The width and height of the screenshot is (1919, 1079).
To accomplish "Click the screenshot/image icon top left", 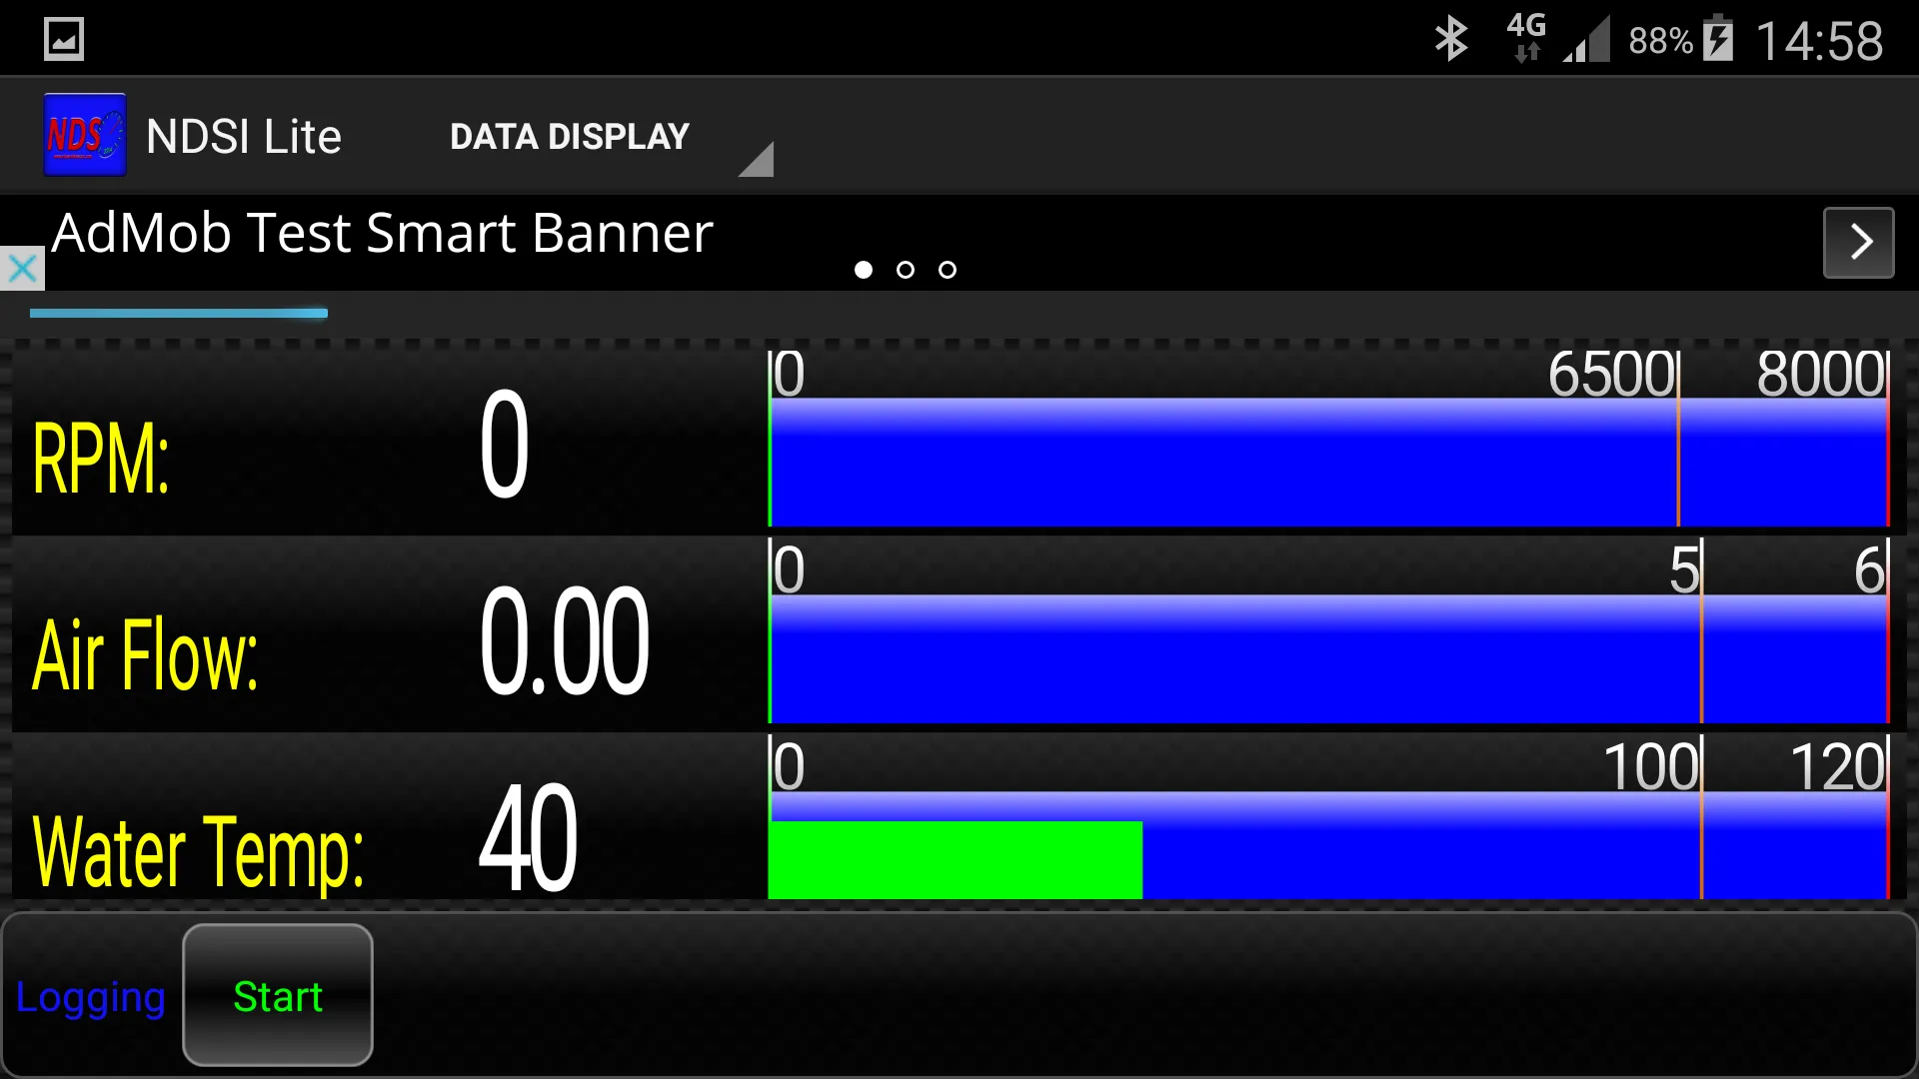I will pyautogui.click(x=63, y=38).
